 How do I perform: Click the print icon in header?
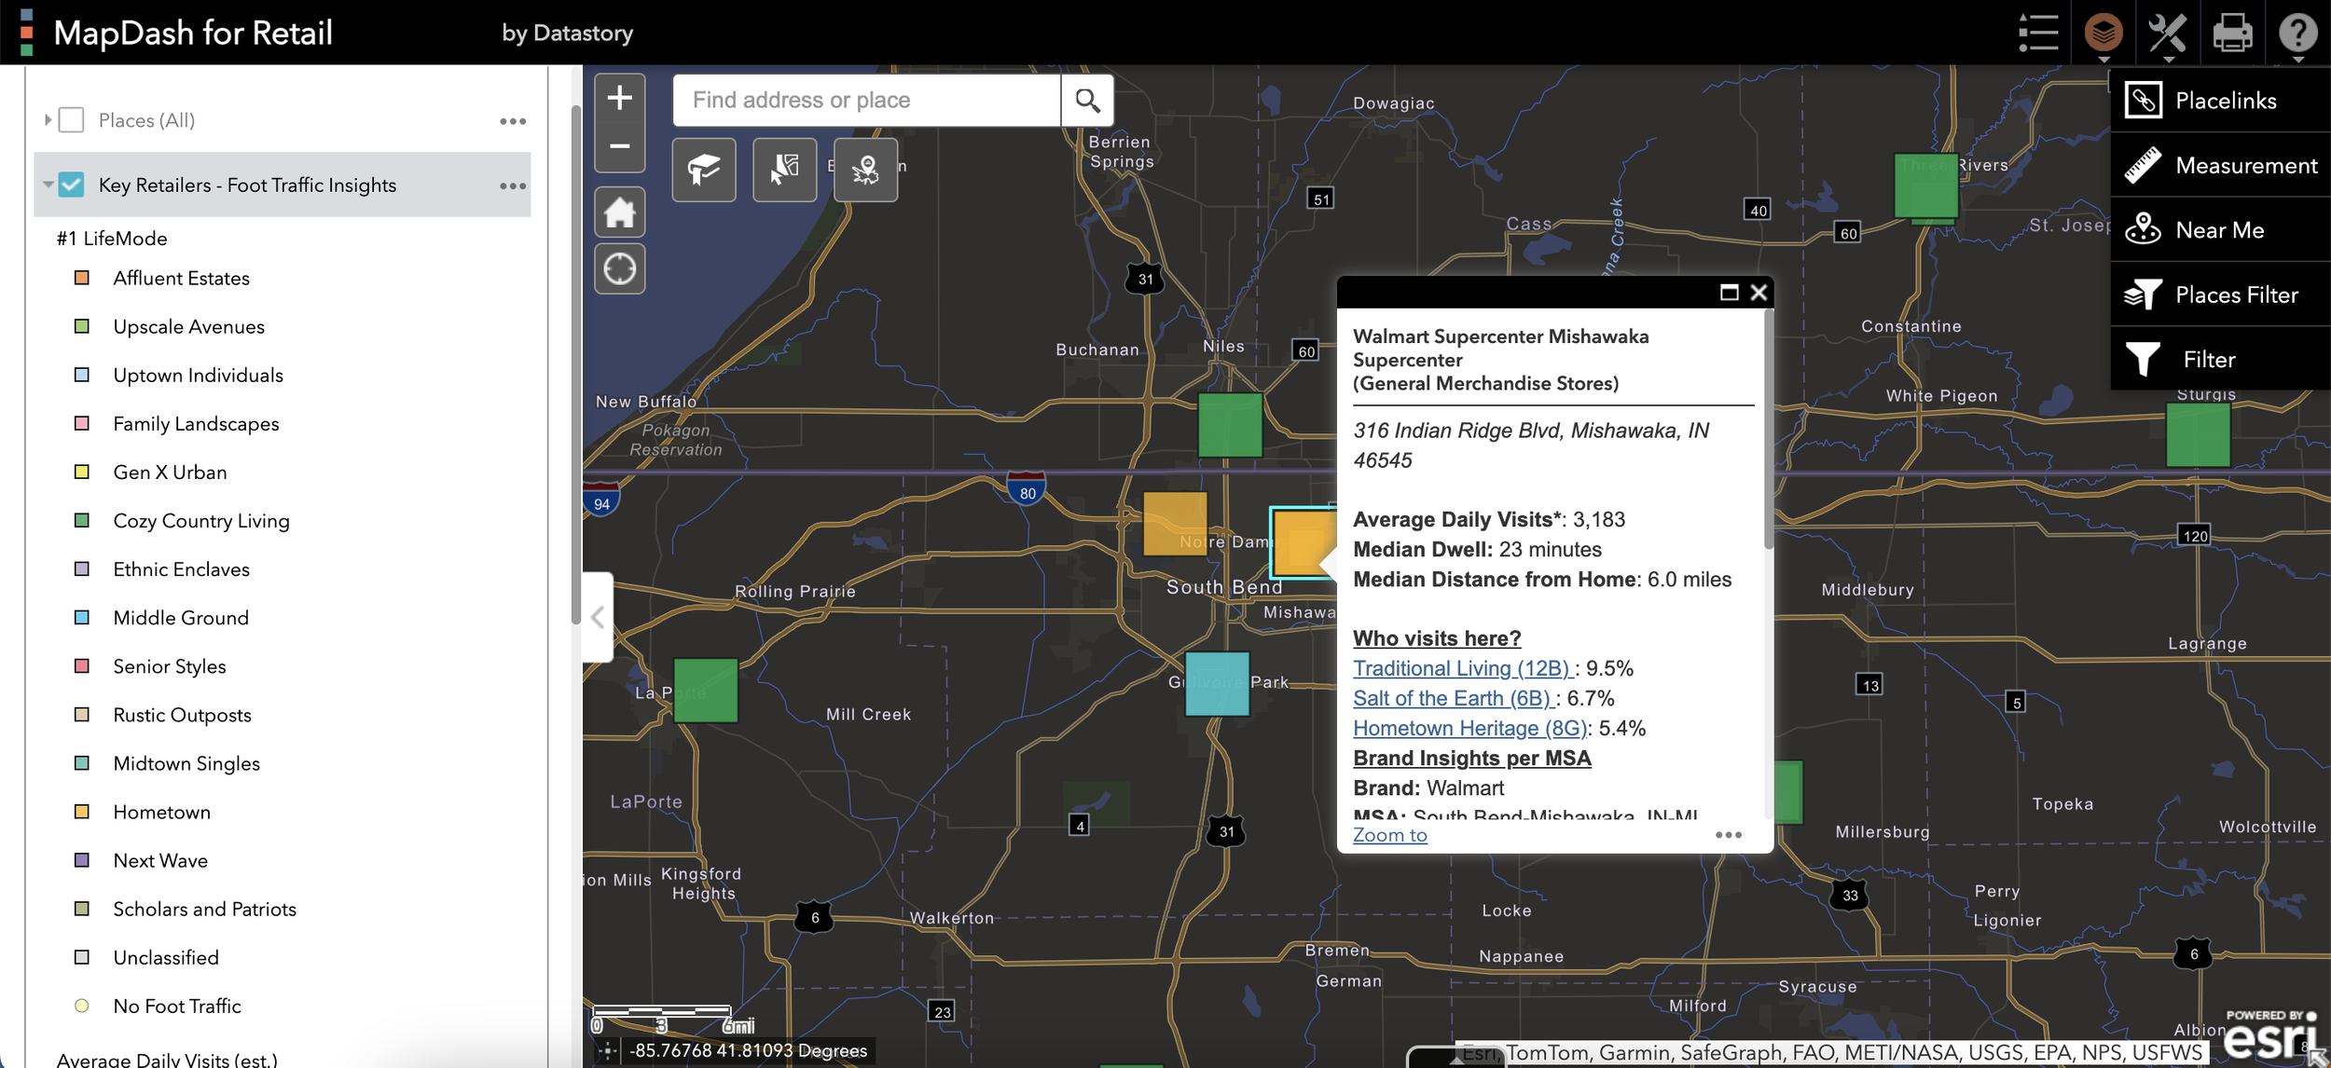2232,33
